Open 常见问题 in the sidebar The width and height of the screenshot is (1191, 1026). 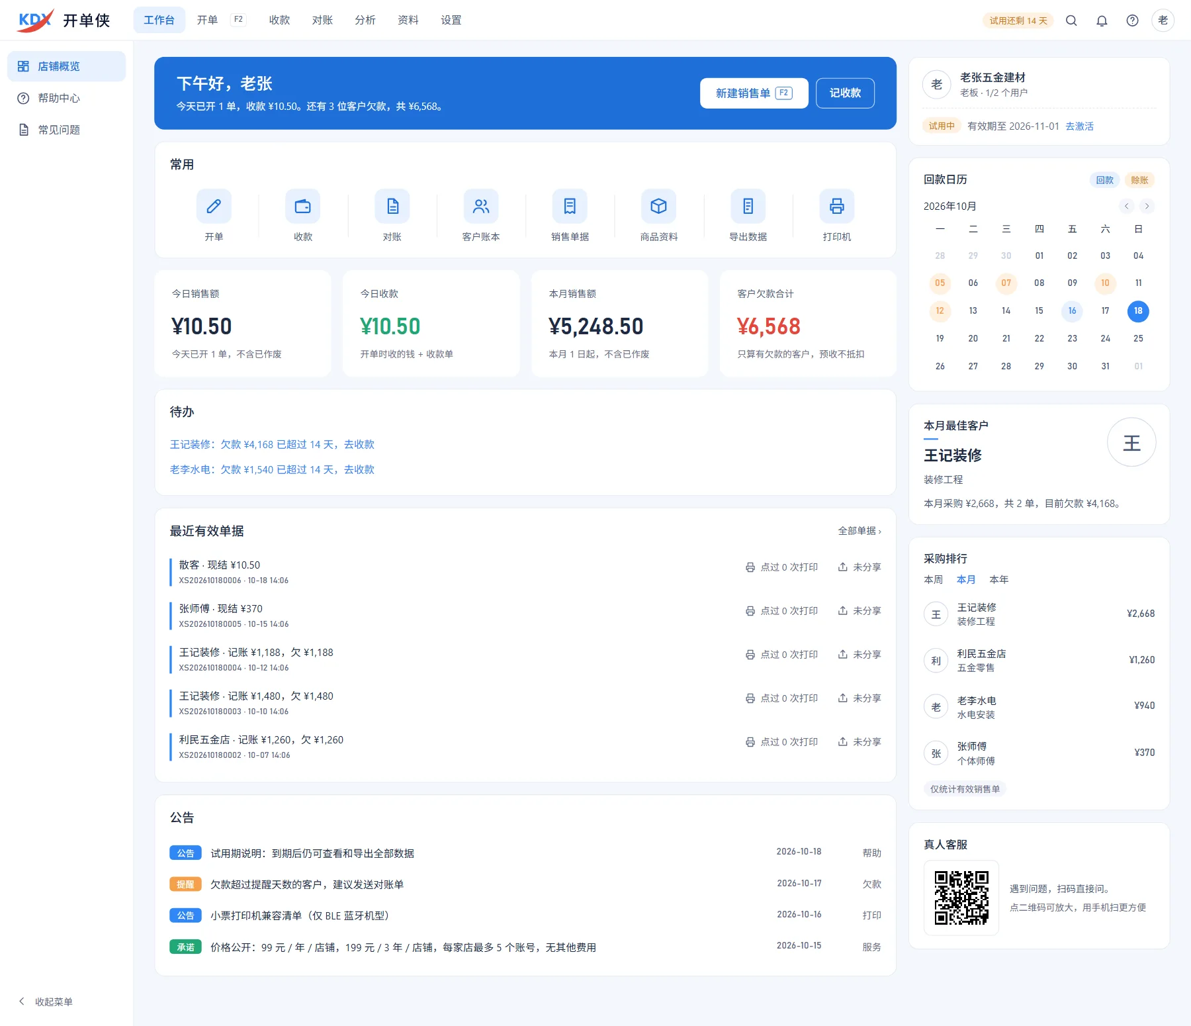[66, 130]
